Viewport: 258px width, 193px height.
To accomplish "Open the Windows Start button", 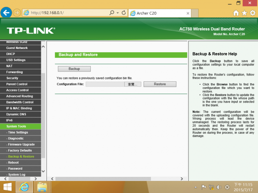I will click(x=8, y=187).
